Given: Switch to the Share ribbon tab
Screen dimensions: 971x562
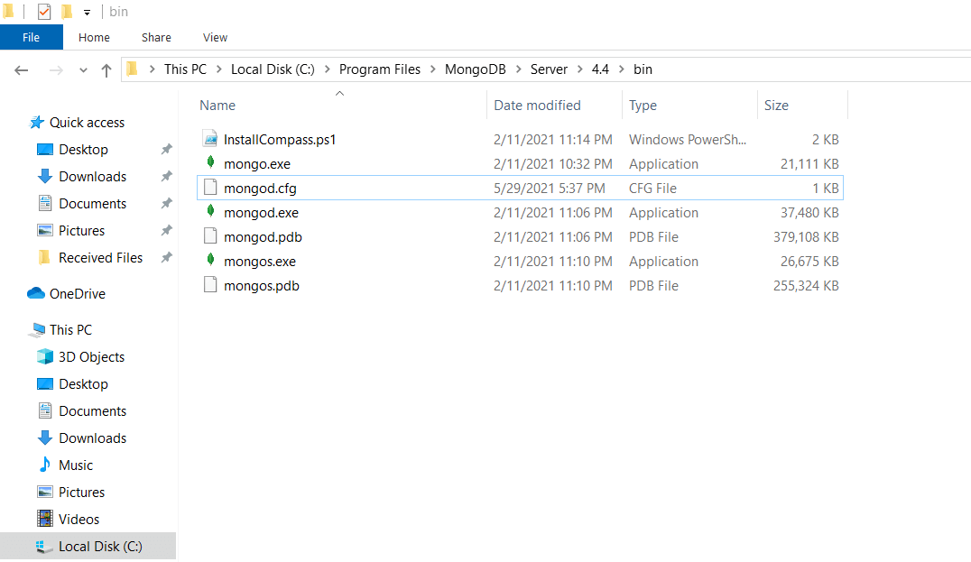Looking at the screenshot, I should (156, 37).
